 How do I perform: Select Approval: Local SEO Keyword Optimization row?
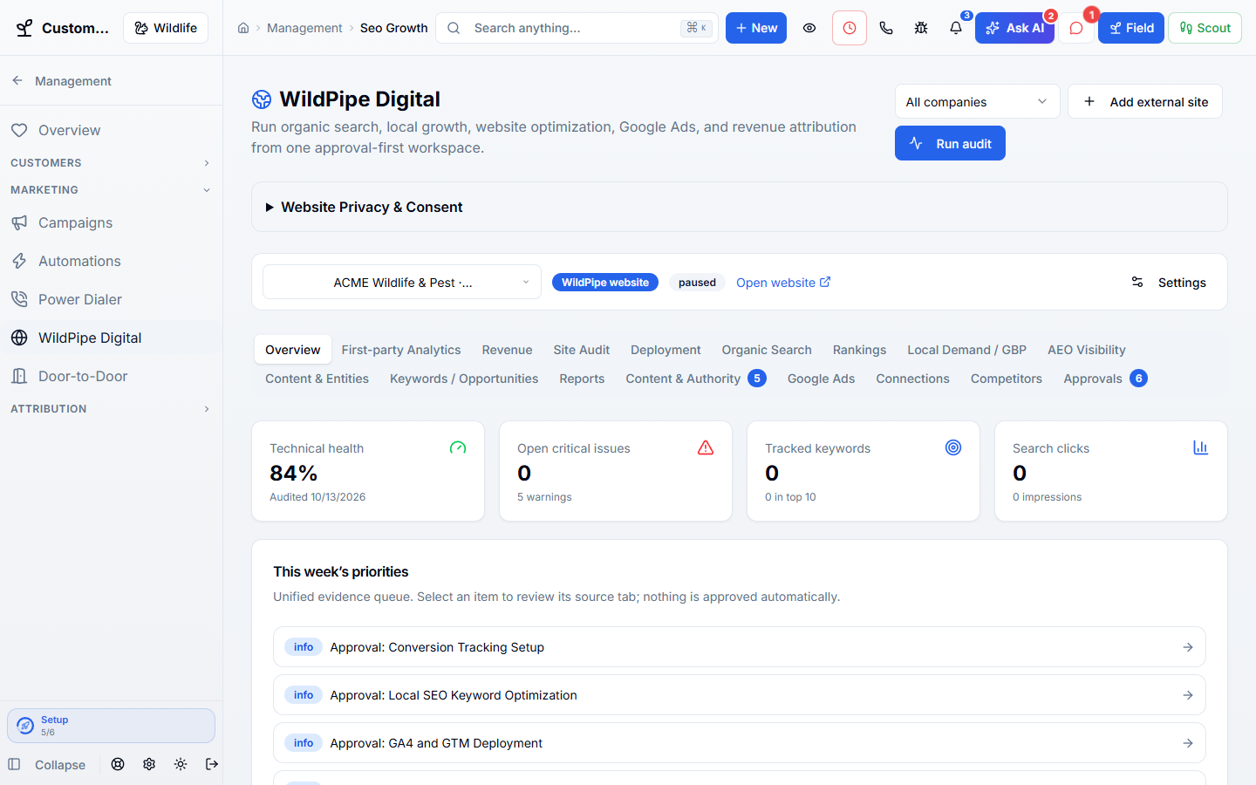(x=740, y=695)
